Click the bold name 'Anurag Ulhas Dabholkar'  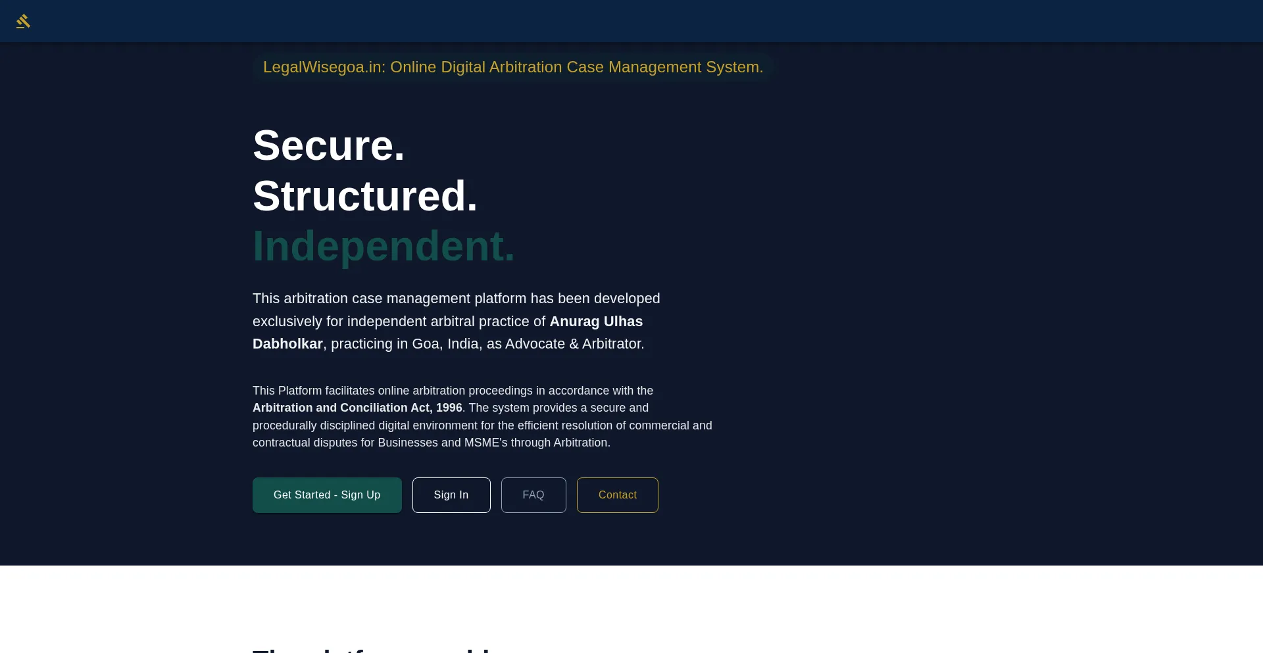point(447,333)
